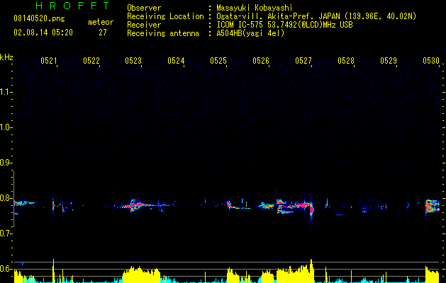Select the filename 08140520.png
Viewport: 446px width, 283px height.
click(39, 18)
